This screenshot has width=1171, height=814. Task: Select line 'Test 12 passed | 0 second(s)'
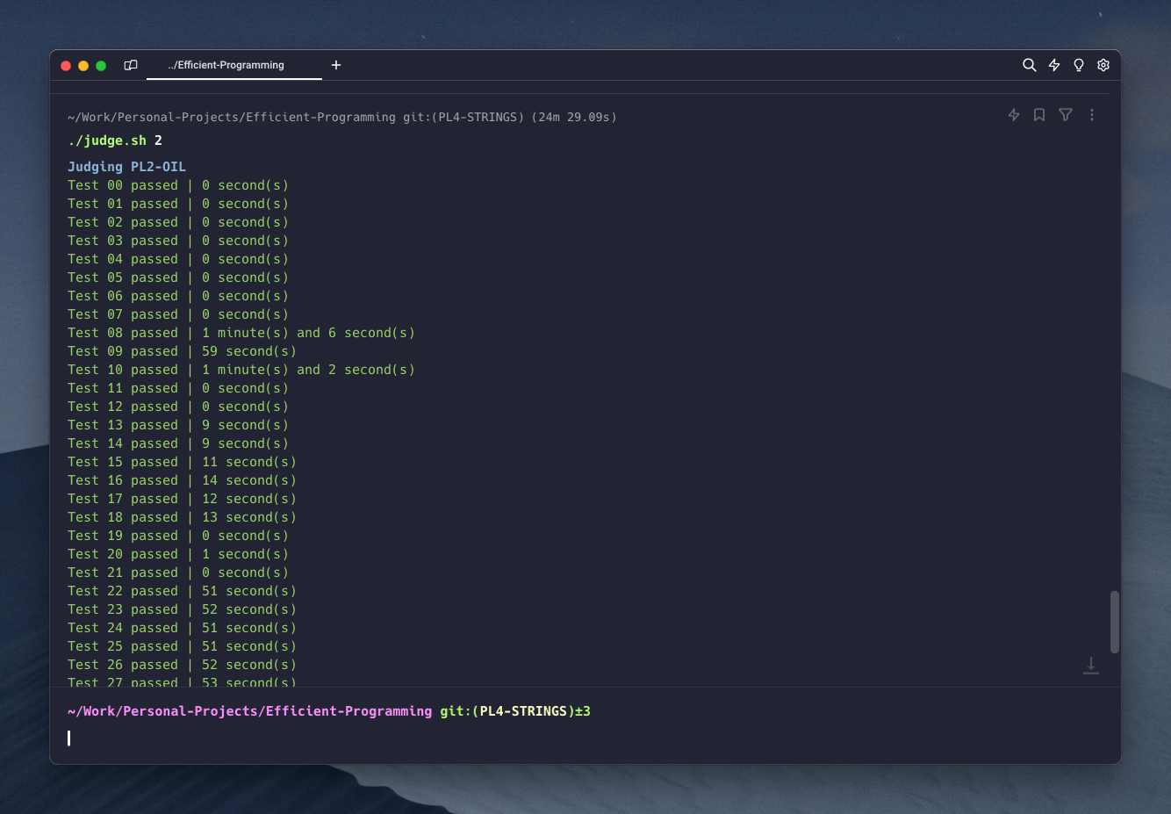click(x=178, y=407)
